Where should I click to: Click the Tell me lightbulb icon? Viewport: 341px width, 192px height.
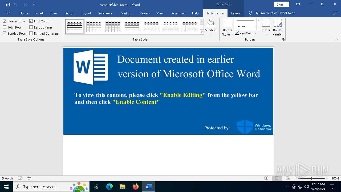250,13
